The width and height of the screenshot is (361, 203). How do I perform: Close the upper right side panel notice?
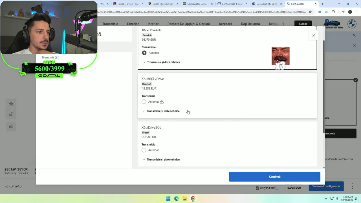pyautogui.click(x=354, y=35)
